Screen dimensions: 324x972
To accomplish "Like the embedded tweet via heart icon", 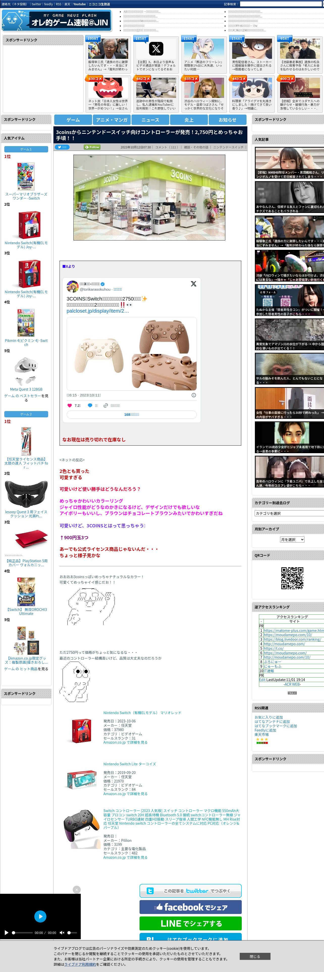I will coord(69,405).
